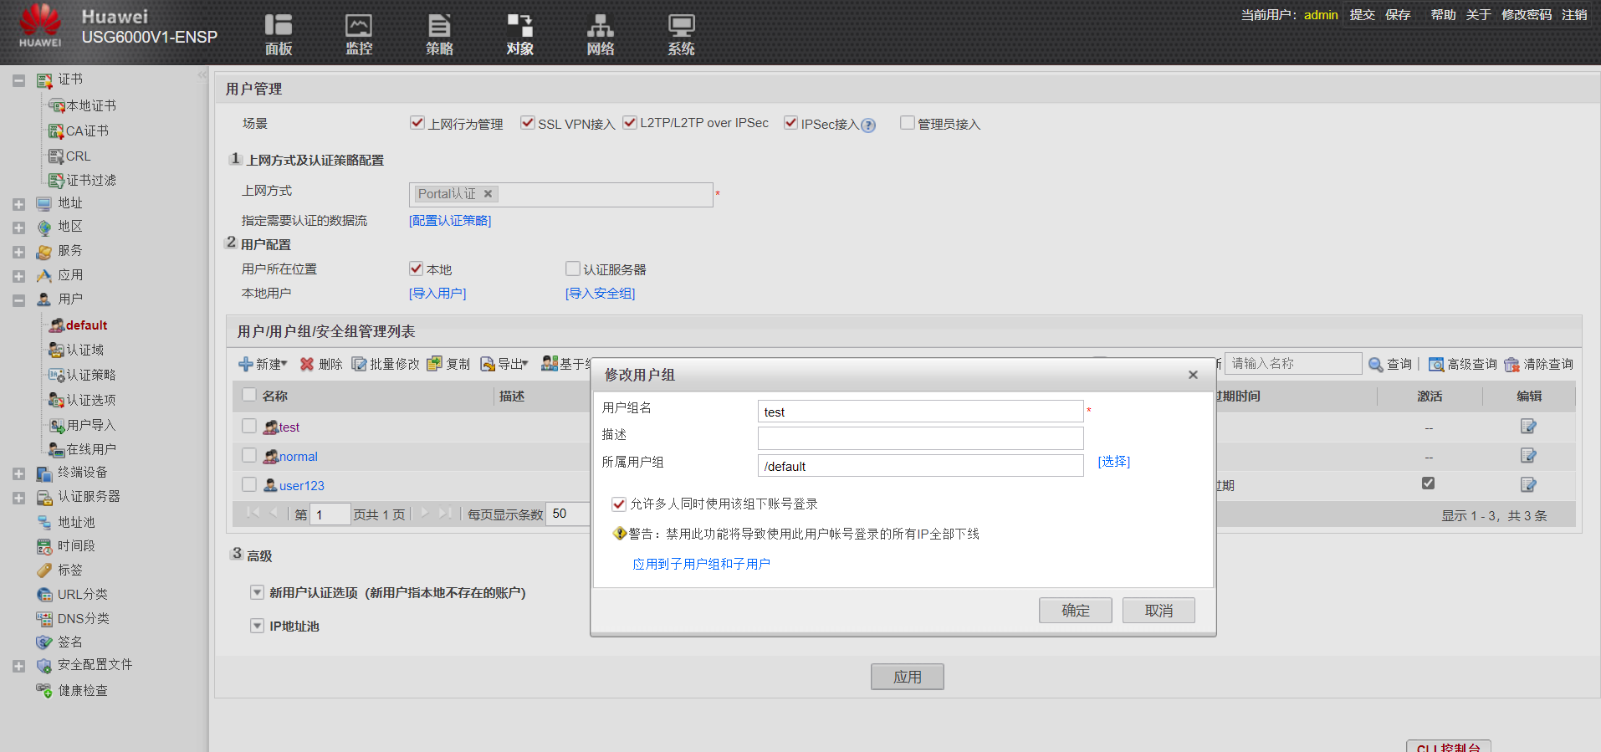Open DNS分类 icon in sidebar
This screenshot has height=752, width=1601.
(x=44, y=619)
